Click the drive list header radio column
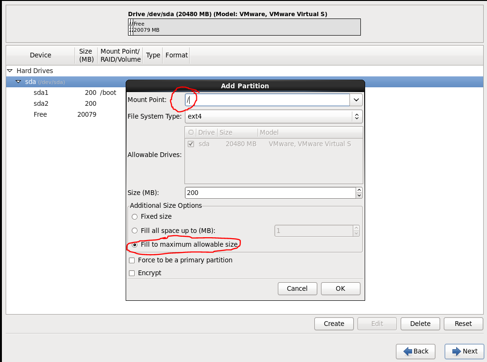 coord(191,132)
